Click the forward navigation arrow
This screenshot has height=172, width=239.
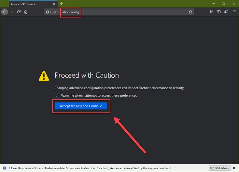[x=12, y=12]
